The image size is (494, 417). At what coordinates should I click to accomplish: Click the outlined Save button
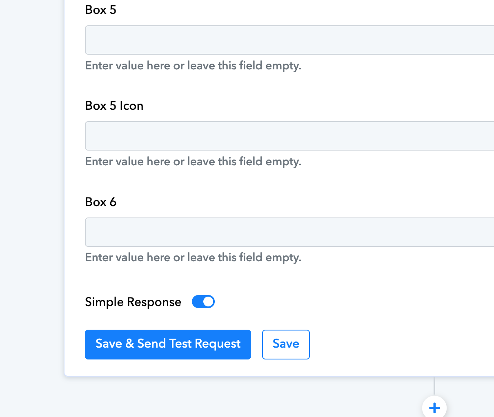click(x=286, y=344)
